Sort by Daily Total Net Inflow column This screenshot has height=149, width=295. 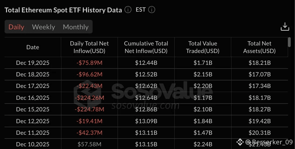pyautogui.click(x=89, y=47)
